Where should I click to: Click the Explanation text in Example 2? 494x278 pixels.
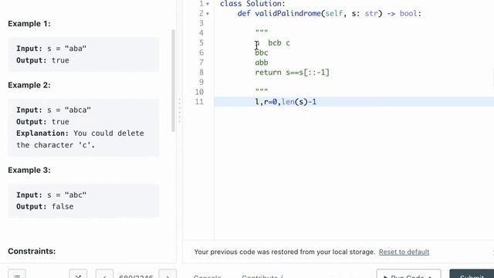point(80,139)
